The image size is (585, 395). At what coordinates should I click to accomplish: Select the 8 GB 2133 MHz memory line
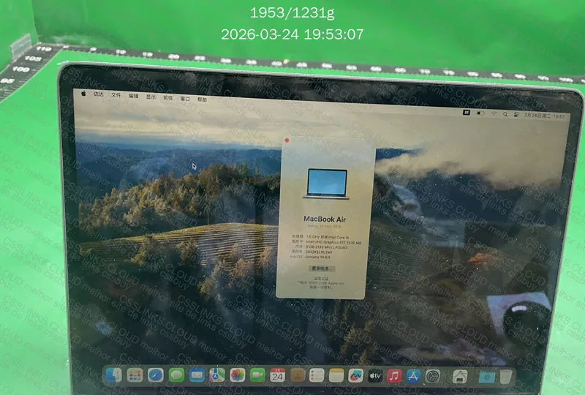click(326, 247)
